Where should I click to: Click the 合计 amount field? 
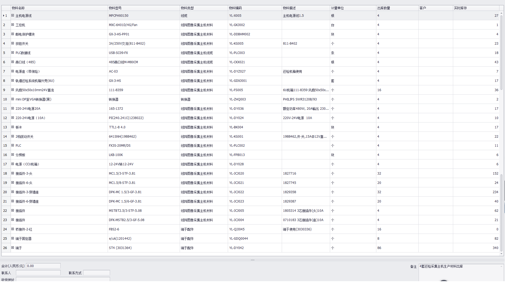[x=43, y=266]
